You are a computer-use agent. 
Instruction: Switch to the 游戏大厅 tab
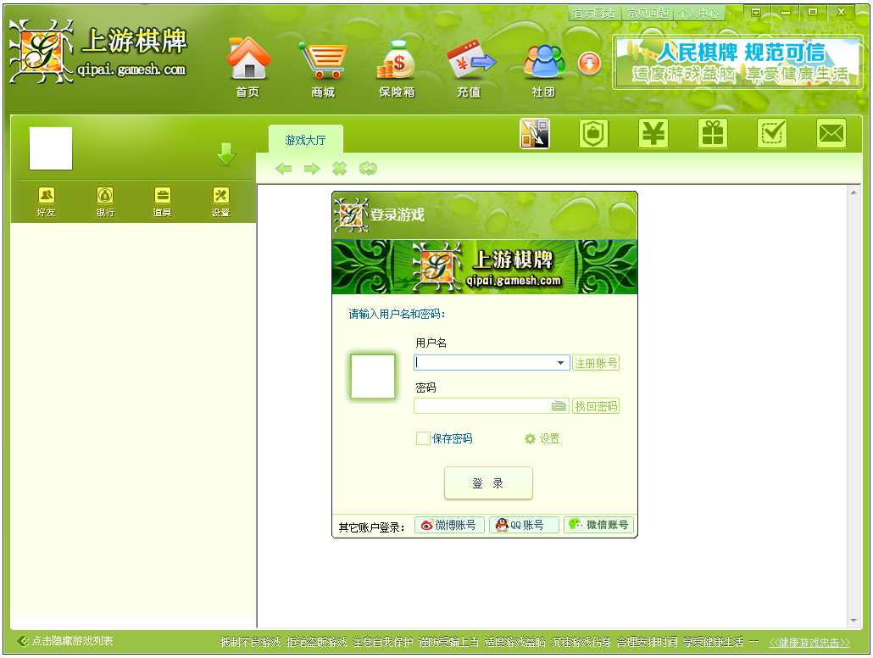[306, 140]
